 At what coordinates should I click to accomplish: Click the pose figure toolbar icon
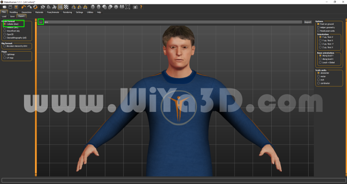pyautogui.click(x=55, y=7)
